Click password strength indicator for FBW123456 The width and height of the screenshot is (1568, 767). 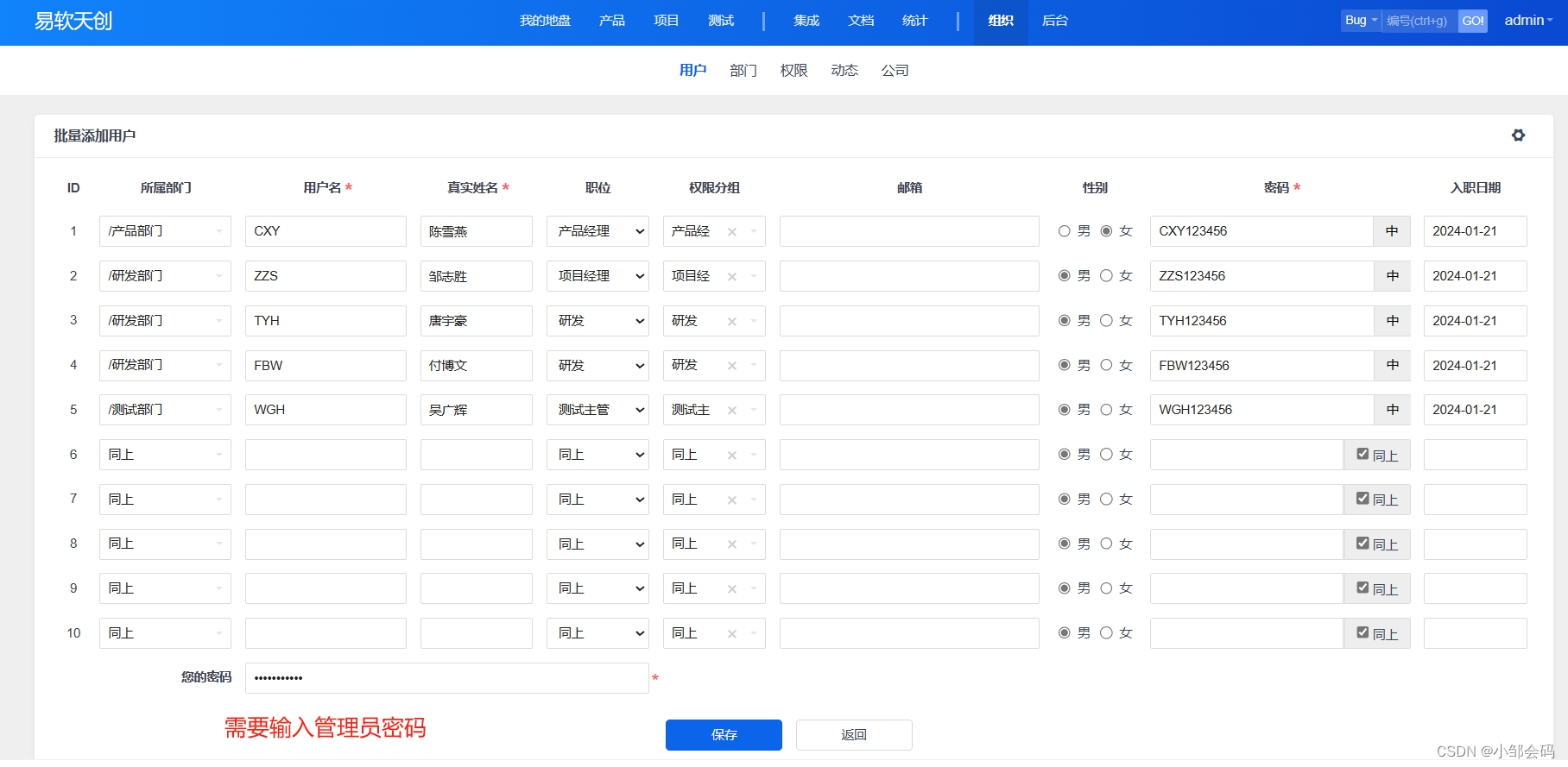coord(1392,366)
